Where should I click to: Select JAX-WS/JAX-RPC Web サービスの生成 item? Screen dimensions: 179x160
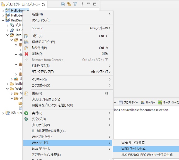[x=146, y=155]
